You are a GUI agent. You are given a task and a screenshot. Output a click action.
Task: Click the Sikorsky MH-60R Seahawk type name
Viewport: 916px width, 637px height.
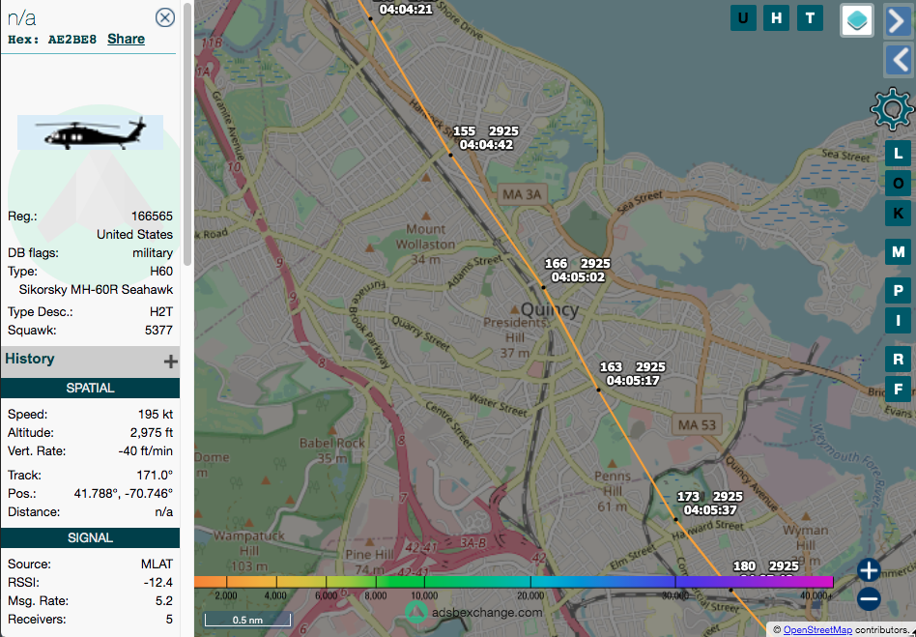[x=96, y=289]
